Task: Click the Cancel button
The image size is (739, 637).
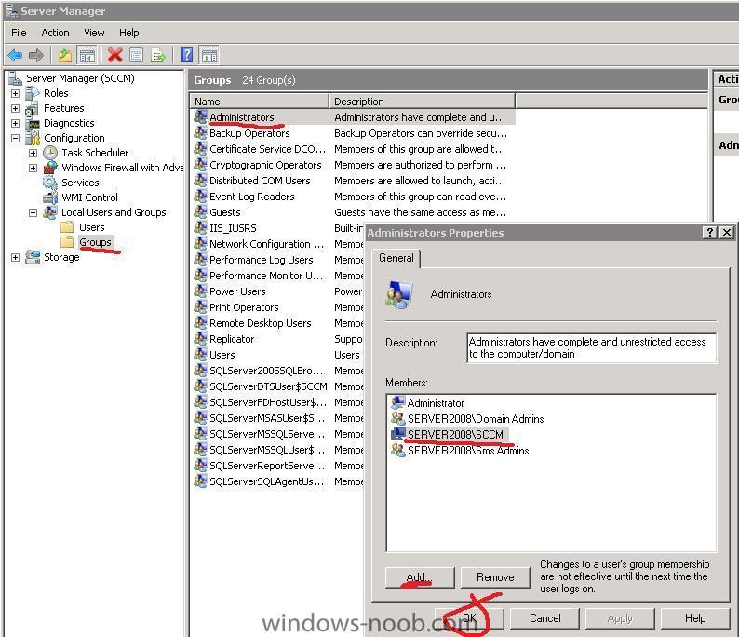Action: tap(544, 618)
